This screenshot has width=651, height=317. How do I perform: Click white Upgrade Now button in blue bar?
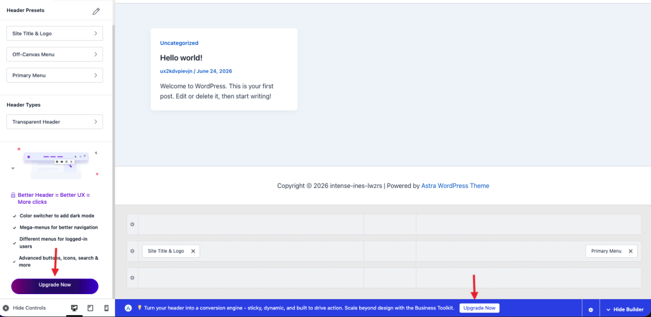click(479, 308)
